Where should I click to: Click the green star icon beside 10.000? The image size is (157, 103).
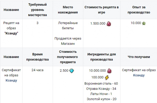click(144, 24)
